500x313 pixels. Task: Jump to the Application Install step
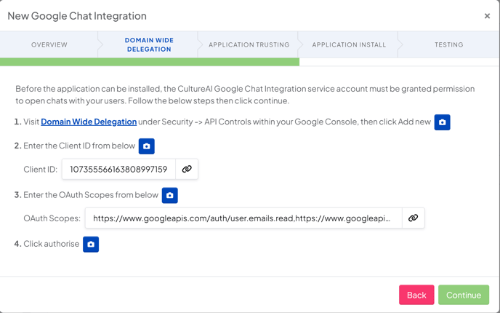tap(349, 44)
